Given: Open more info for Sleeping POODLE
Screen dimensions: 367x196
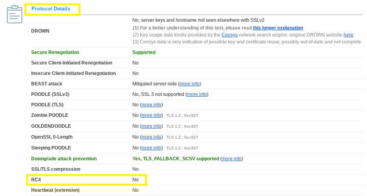Looking at the screenshot, I should [x=151, y=148].
